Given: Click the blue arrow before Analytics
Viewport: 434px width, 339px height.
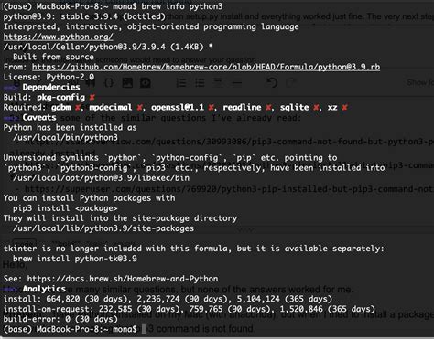Looking at the screenshot, I should coord(12,289).
